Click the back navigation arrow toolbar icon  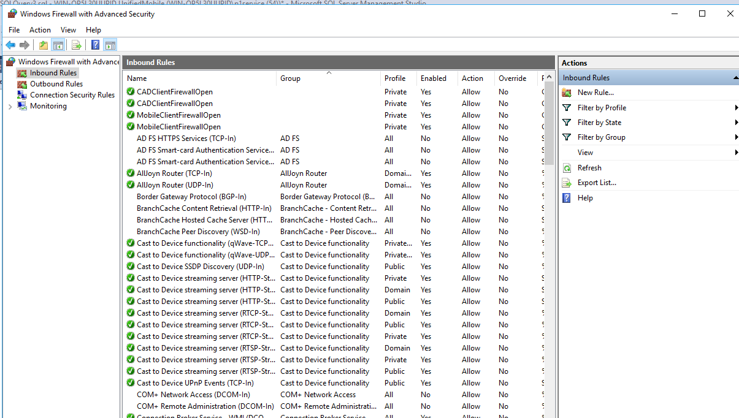click(x=10, y=44)
